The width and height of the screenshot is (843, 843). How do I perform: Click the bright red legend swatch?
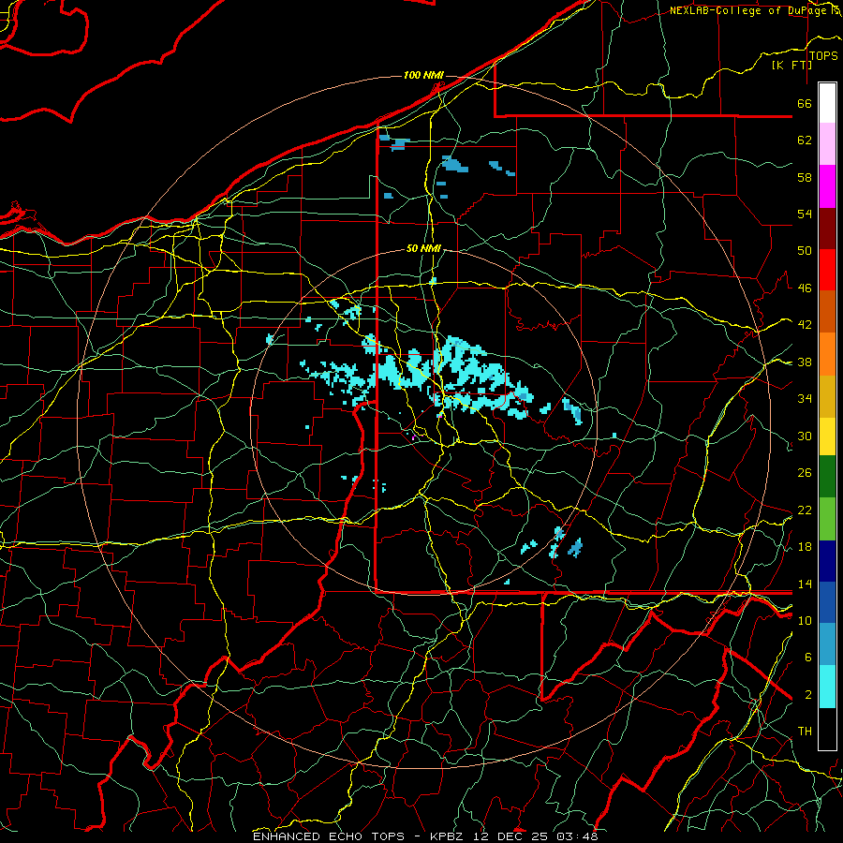827,270
